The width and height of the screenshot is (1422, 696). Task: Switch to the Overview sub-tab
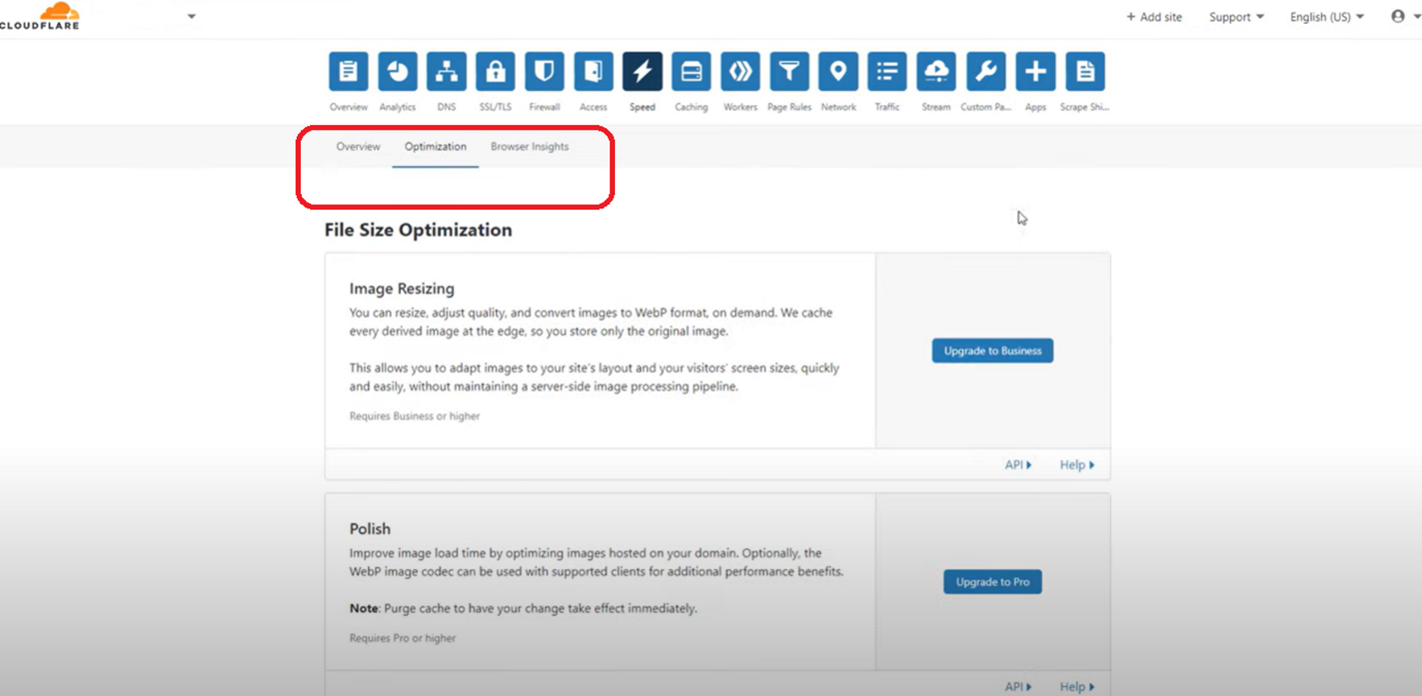[358, 146]
